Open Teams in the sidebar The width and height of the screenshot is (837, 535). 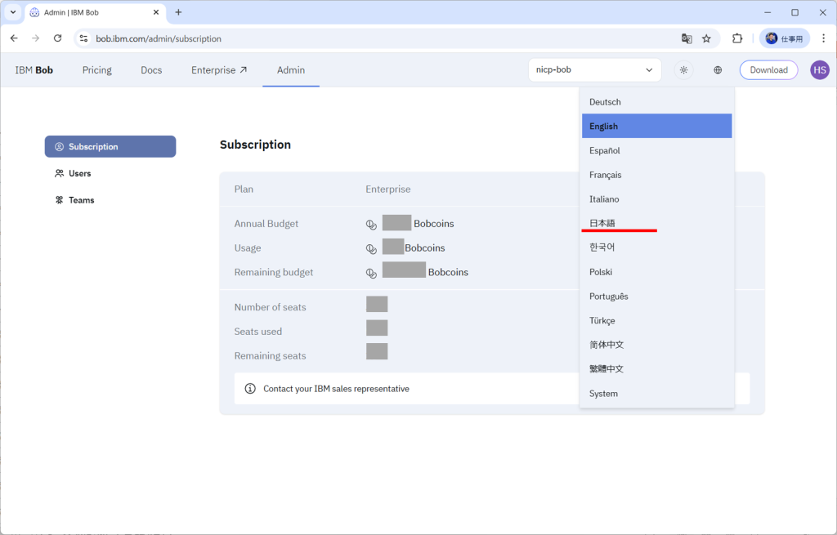click(x=74, y=200)
